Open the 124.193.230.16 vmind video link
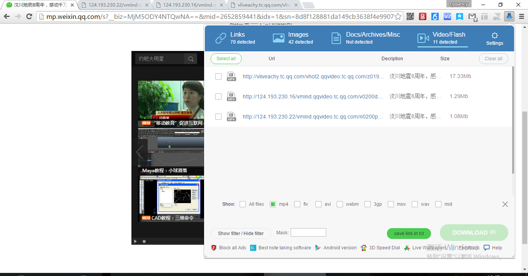The width and height of the screenshot is (528, 276). 313,97
